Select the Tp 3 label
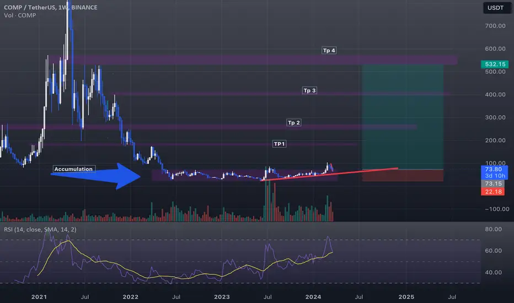 [309, 90]
